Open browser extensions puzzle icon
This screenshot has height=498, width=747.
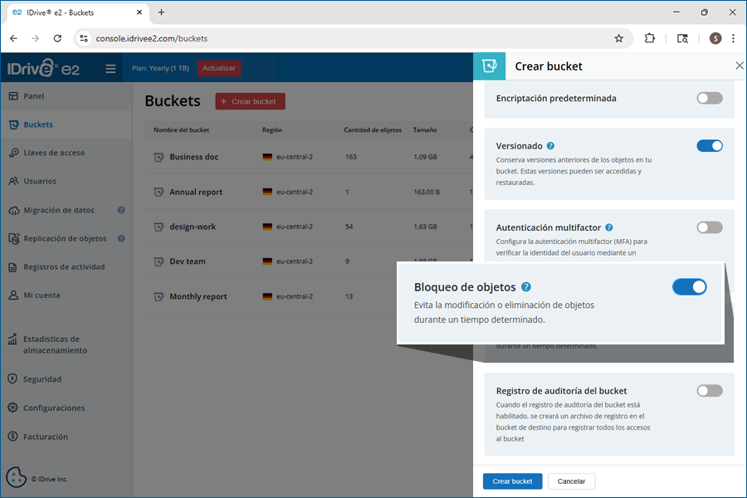click(650, 38)
